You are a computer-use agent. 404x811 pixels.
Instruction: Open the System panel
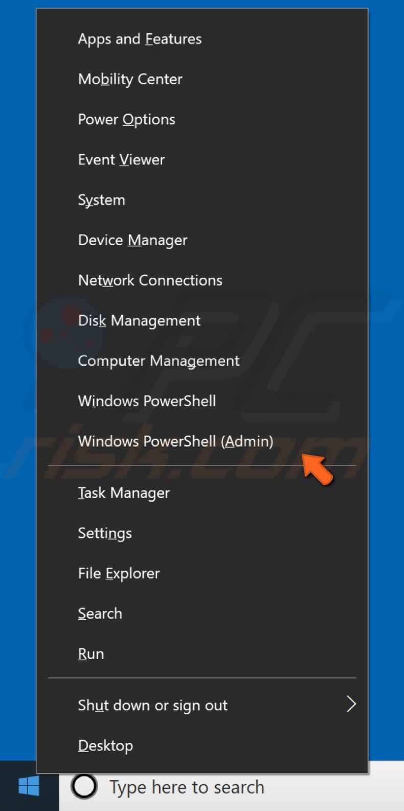tap(101, 200)
